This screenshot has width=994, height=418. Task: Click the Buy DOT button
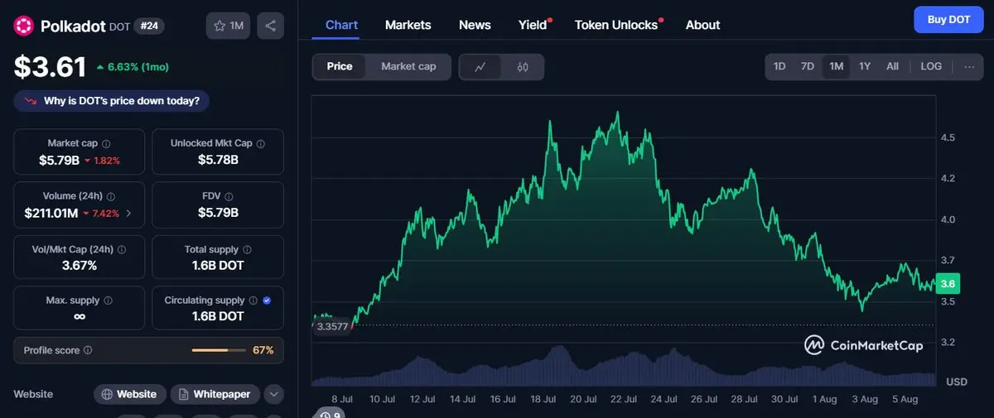[948, 19]
